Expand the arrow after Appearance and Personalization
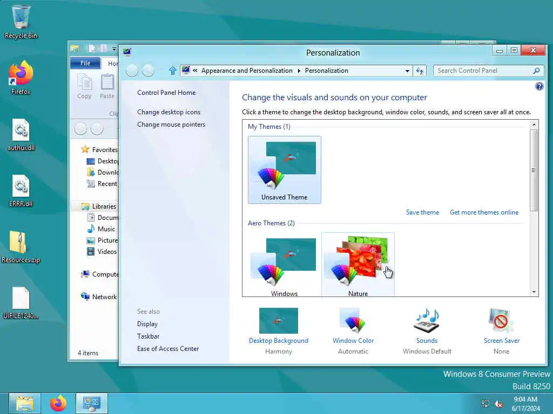The image size is (553, 414). pyautogui.click(x=299, y=71)
